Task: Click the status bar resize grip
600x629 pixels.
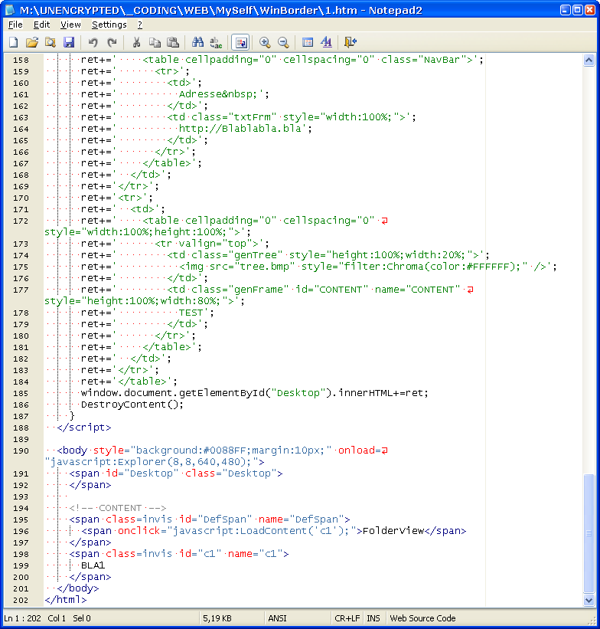Action: click(x=592, y=620)
